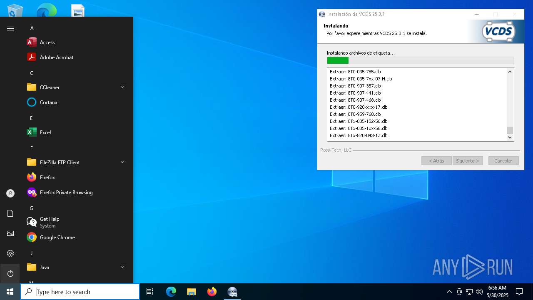Open File Explorer from the taskbar
This screenshot has height=300, width=533.
pos(191,292)
